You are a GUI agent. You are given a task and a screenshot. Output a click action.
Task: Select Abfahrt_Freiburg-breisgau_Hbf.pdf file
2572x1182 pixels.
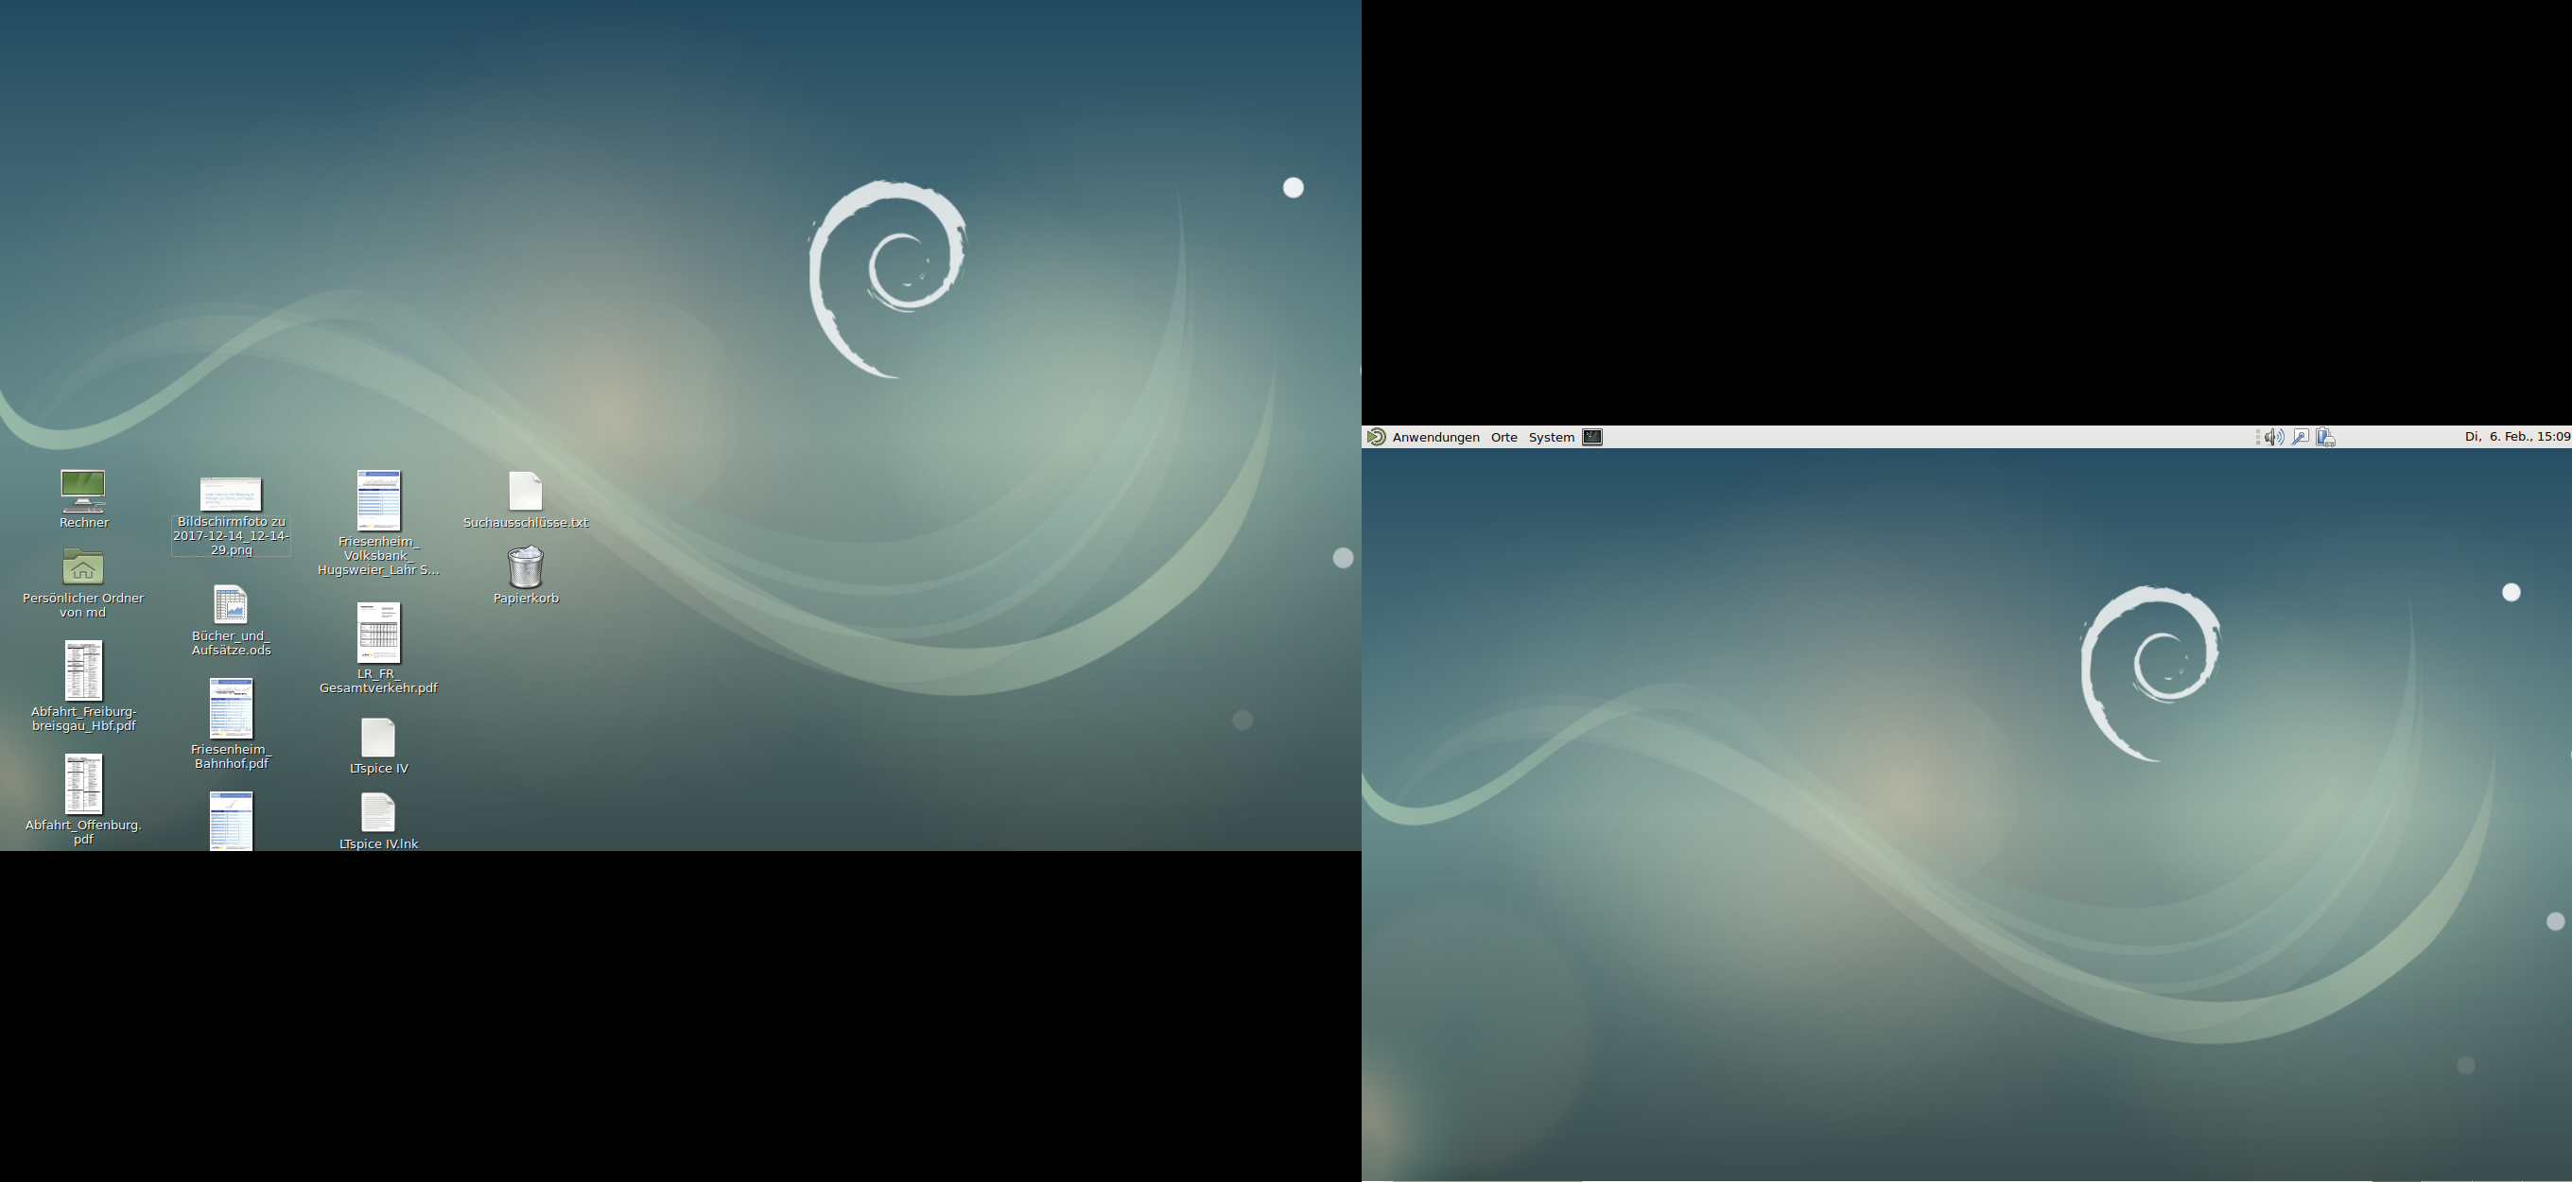click(x=83, y=670)
